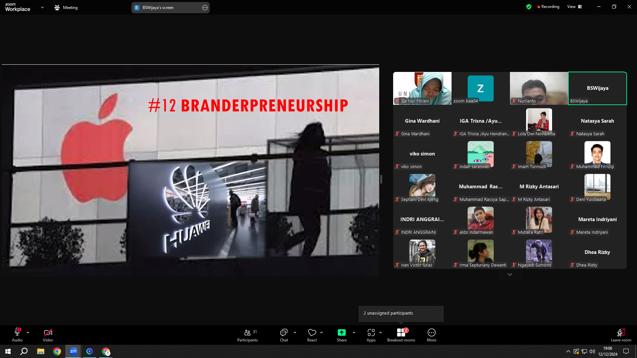
Task: Select Ivan Victor lucas's tile
Action: 422,252
